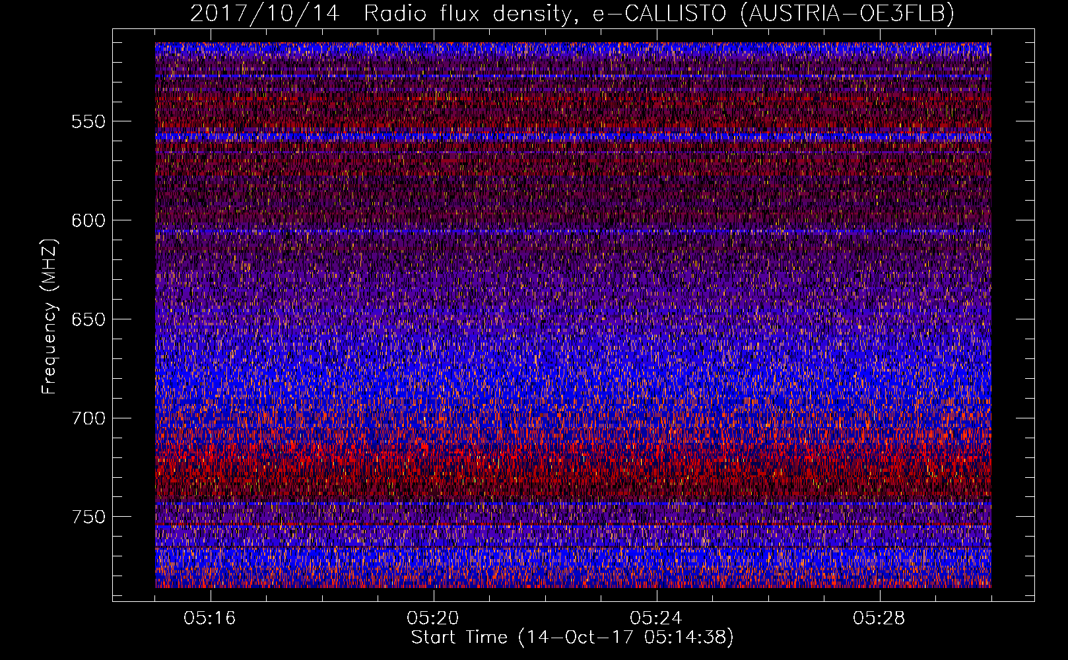Select the 05:28 time tick label
The image size is (1068, 660).
point(879,618)
